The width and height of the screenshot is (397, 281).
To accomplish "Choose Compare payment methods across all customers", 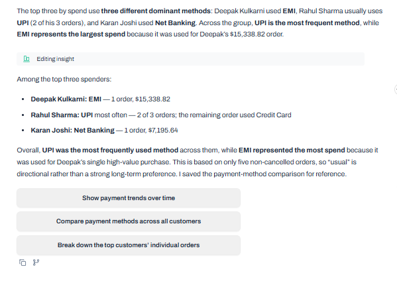I will coord(129,221).
